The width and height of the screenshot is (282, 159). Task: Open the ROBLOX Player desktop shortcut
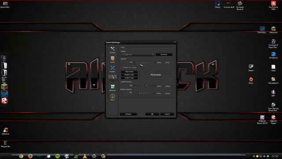pos(273,120)
